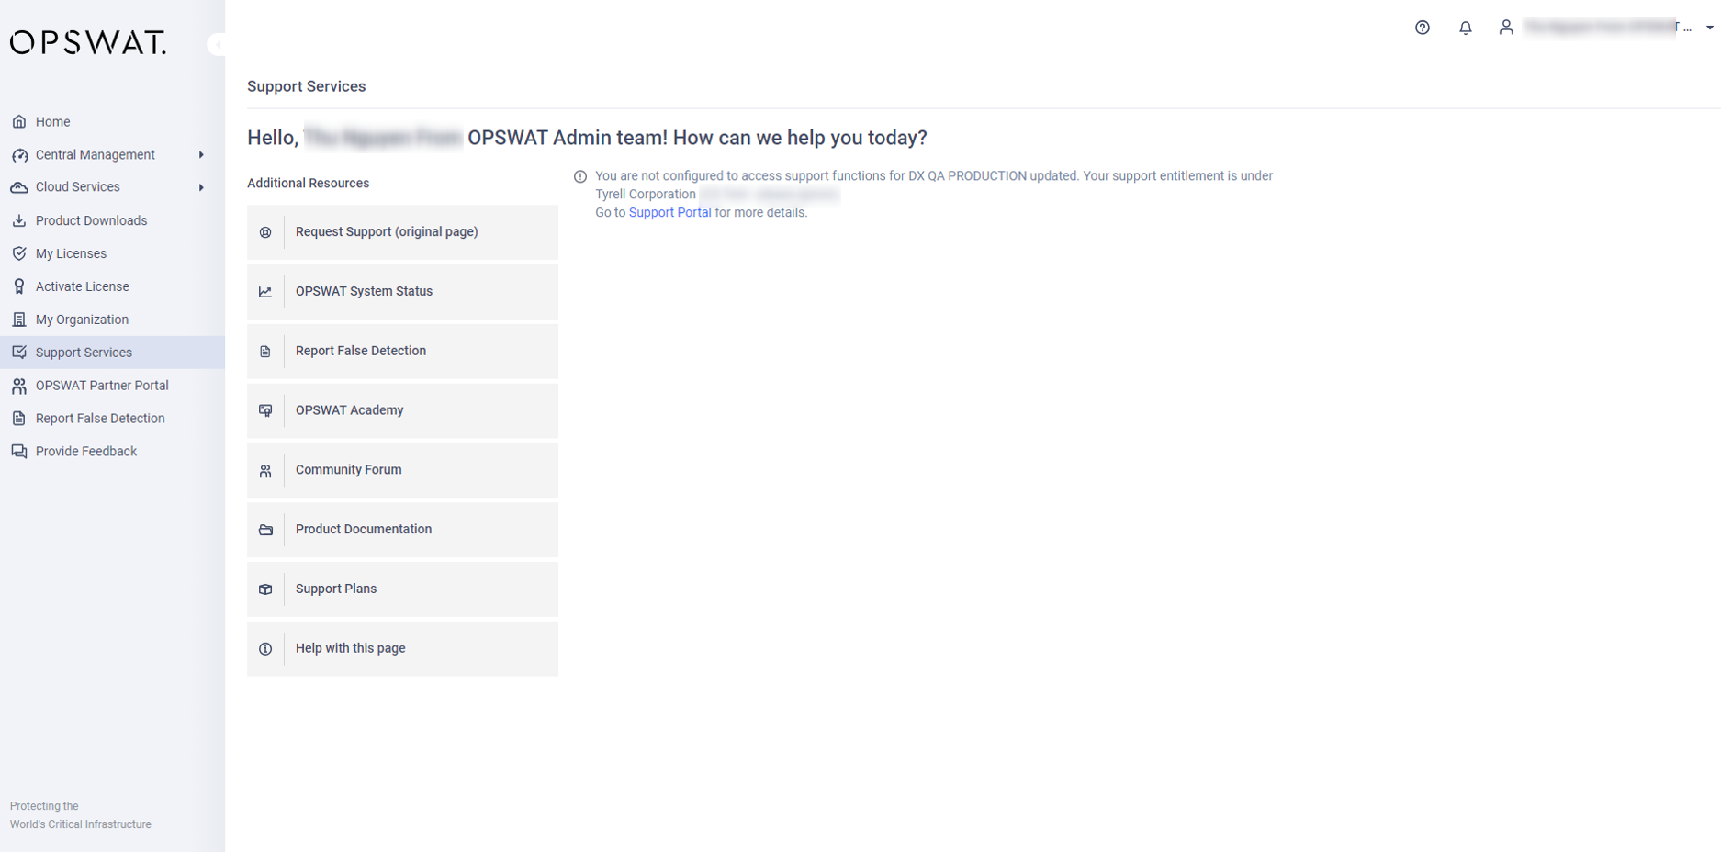Image resolution: width=1721 pixels, height=852 pixels.
Task: Open Central Management menu item
Action: click(112, 155)
